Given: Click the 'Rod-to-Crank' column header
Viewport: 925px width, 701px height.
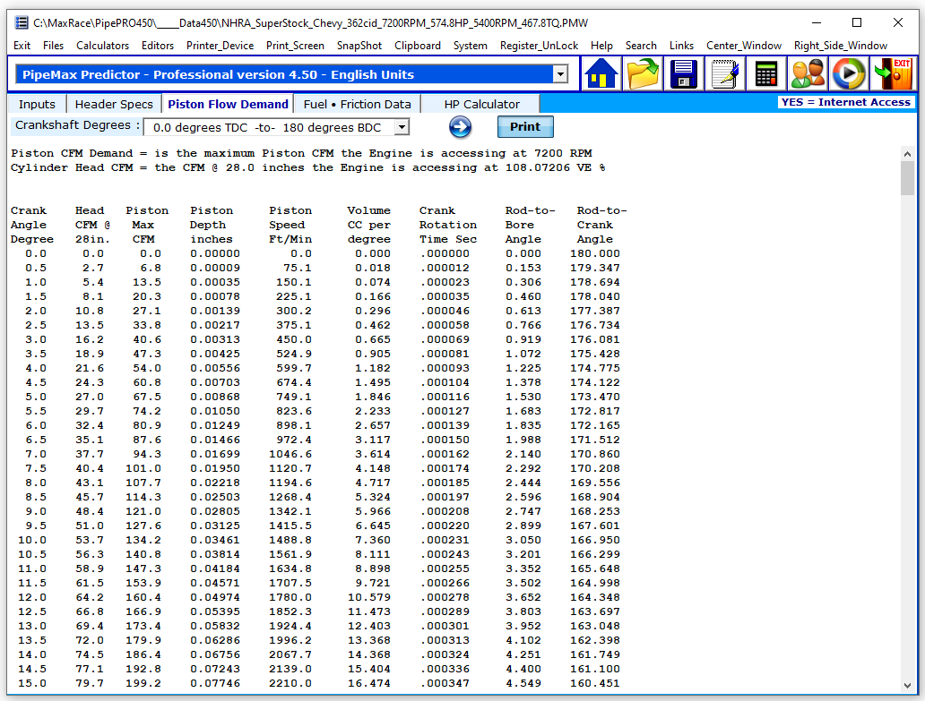Looking at the screenshot, I should click(x=601, y=225).
